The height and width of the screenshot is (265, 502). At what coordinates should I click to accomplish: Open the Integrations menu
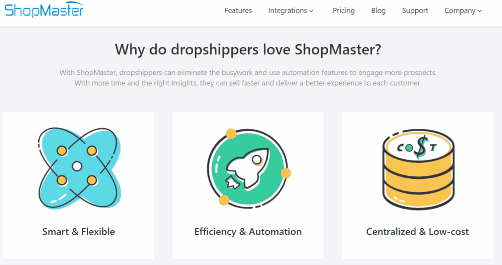click(290, 11)
